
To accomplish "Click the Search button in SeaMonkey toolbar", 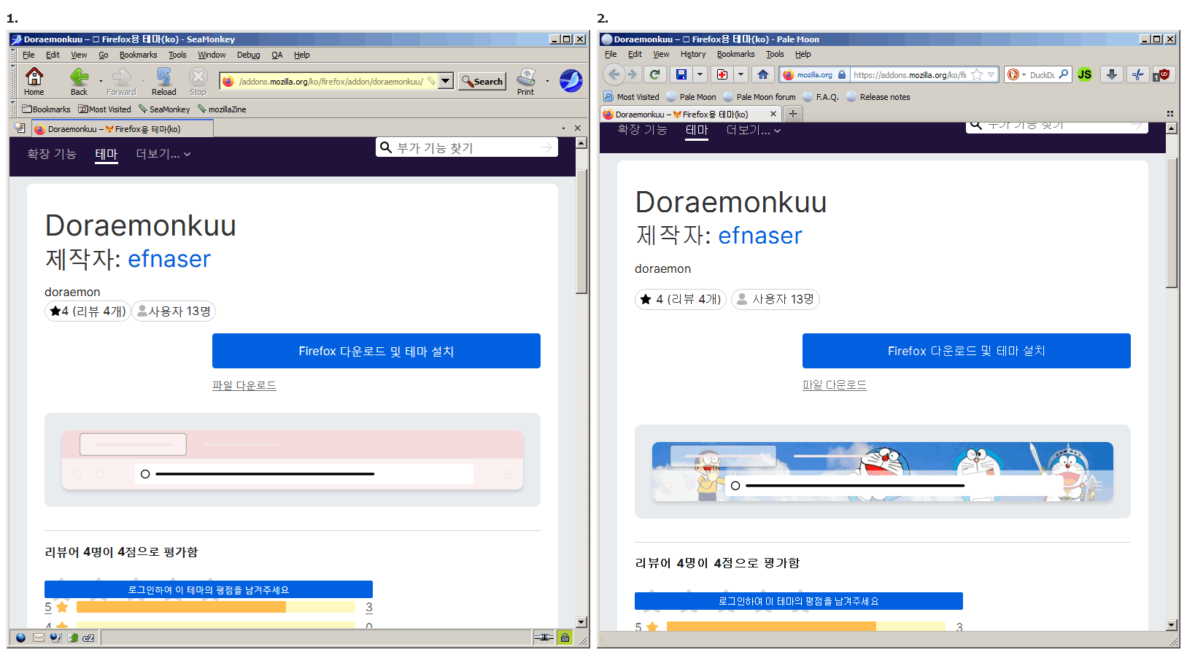I will coord(482,81).
